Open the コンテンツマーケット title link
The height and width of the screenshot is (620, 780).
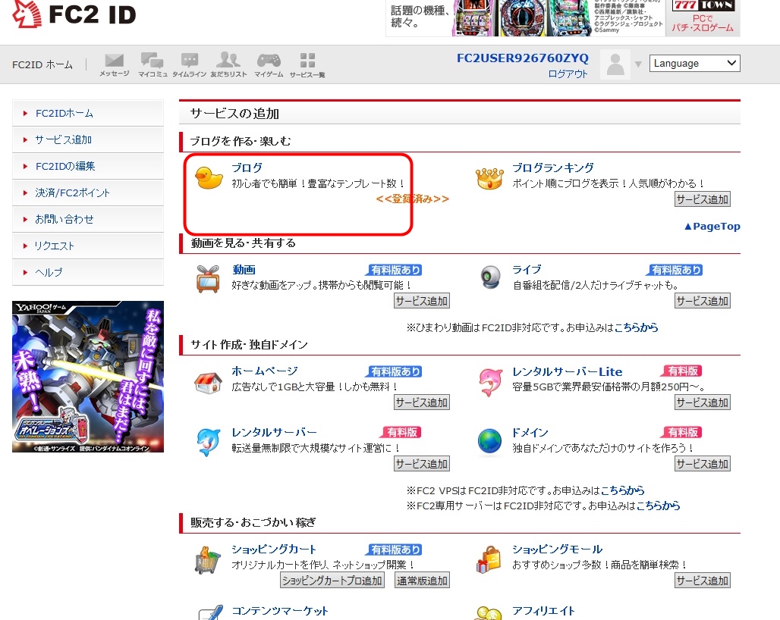(279, 611)
